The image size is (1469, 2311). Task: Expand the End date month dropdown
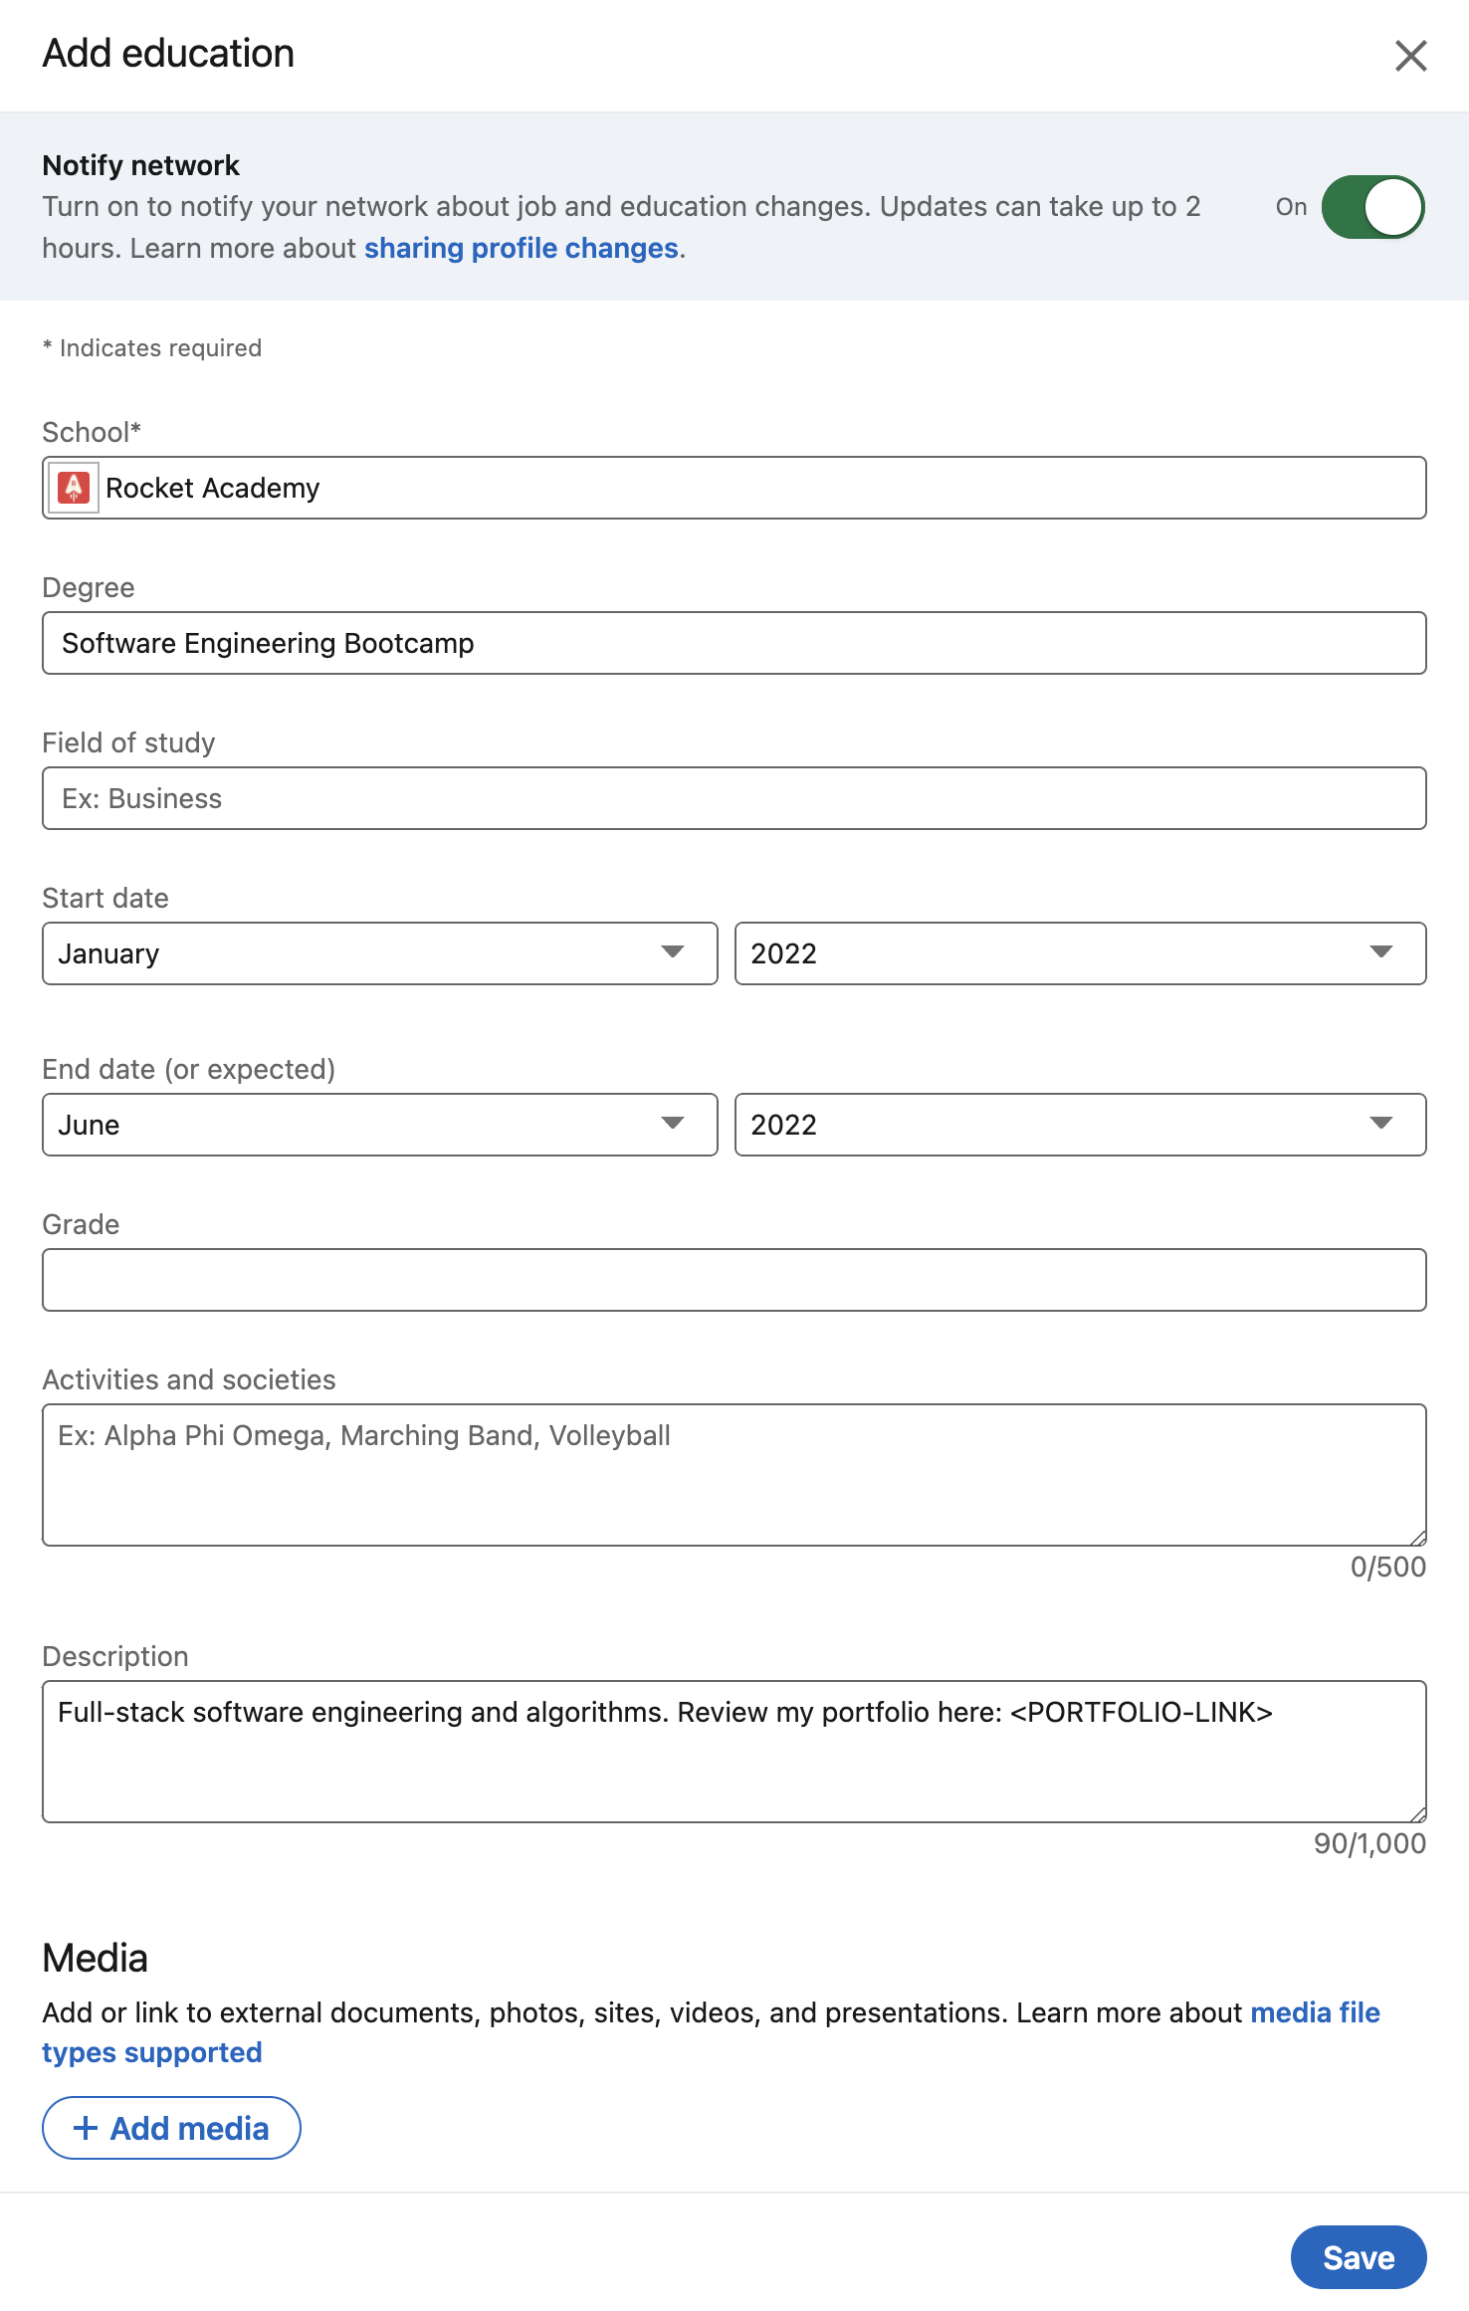(379, 1125)
